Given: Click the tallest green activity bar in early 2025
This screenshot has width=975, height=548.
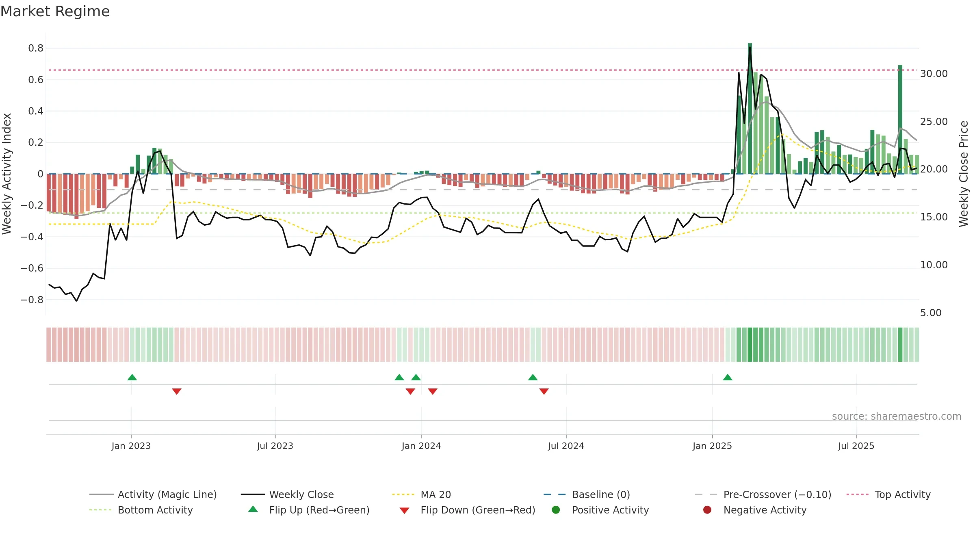Looking at the screenshot, I should [x=750, y=108].
